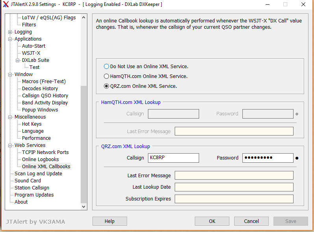Open Hot Keys settings
This screenshot has height=232, width=314.
[x=31, y=124]
